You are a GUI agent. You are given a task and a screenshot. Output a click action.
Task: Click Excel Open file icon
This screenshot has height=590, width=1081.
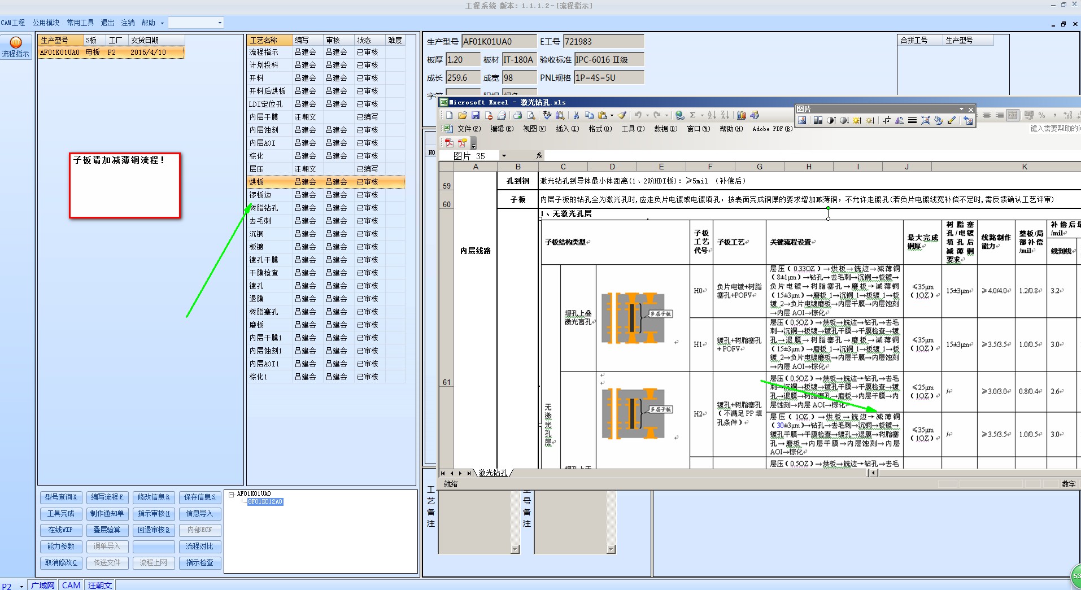463,115
